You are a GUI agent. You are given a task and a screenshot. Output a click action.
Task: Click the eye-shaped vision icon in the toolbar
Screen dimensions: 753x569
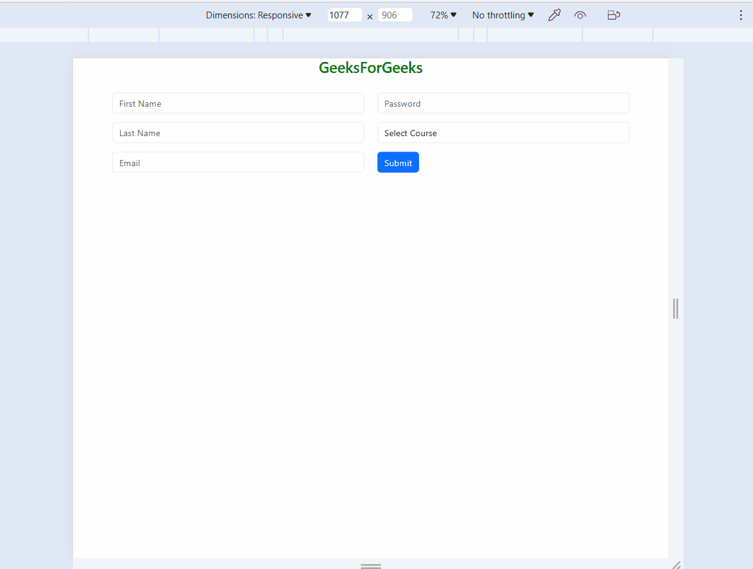point(581,15)
